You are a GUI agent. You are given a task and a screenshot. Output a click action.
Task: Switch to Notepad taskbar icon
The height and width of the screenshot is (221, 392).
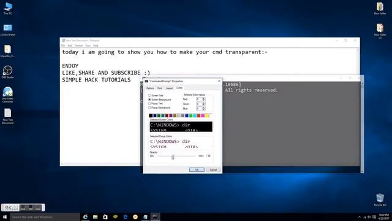(x=145, y=217)
